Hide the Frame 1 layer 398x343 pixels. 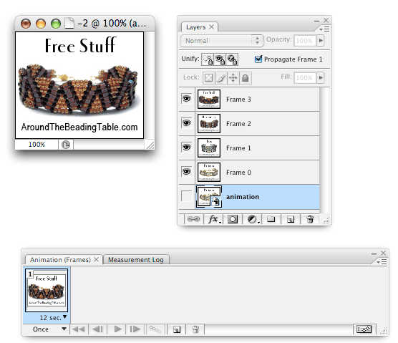point(187,148)
